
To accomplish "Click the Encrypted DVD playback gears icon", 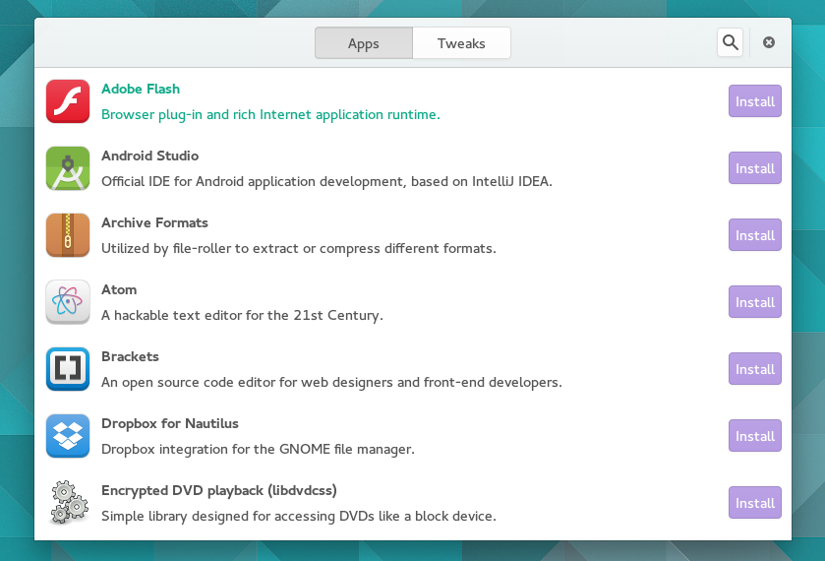I will [68, 503].
